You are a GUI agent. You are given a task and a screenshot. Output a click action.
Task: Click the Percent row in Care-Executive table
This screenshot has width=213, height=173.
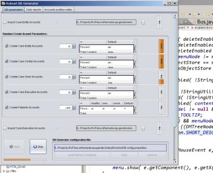coord(106,93)
